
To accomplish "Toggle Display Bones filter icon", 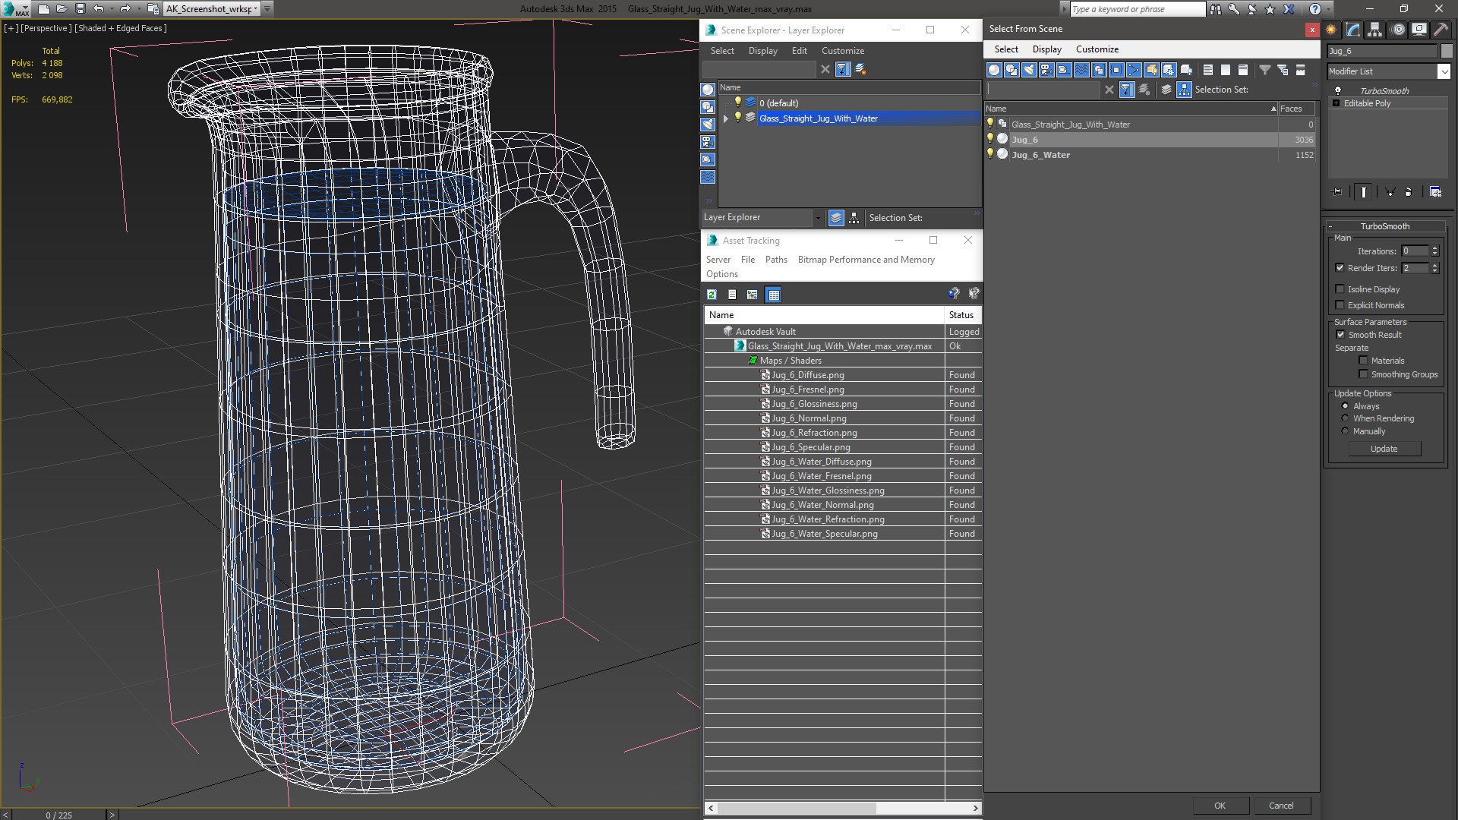I will point(1134,70).
